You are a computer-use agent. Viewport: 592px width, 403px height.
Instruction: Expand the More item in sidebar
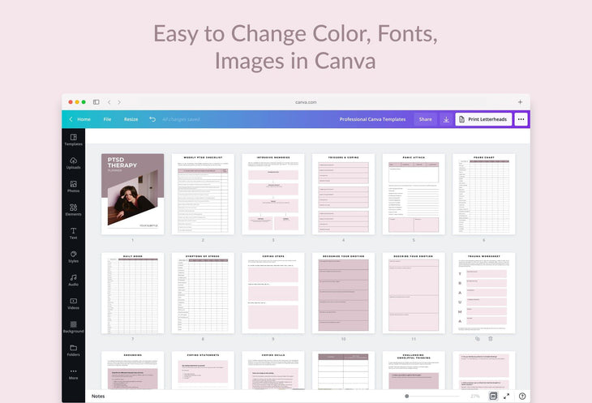73,374
